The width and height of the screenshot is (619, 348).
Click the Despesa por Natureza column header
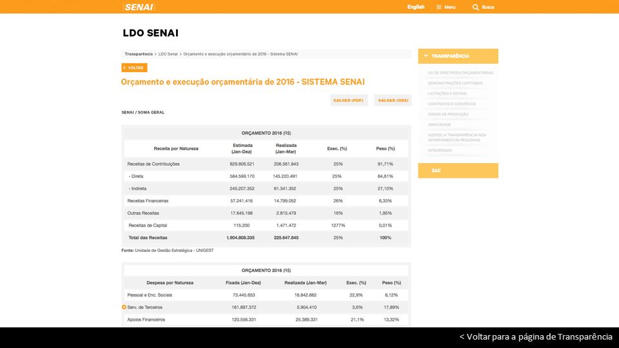(x=170, y=283)
